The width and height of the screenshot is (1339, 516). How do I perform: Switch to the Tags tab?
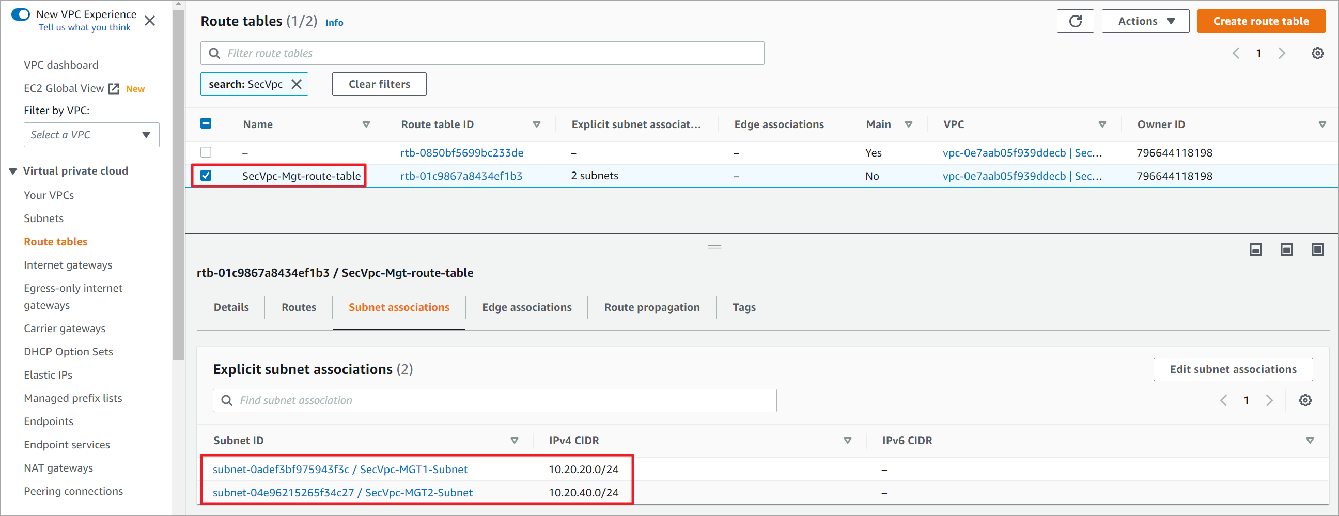pyautogui.click(x=744, y=308)
